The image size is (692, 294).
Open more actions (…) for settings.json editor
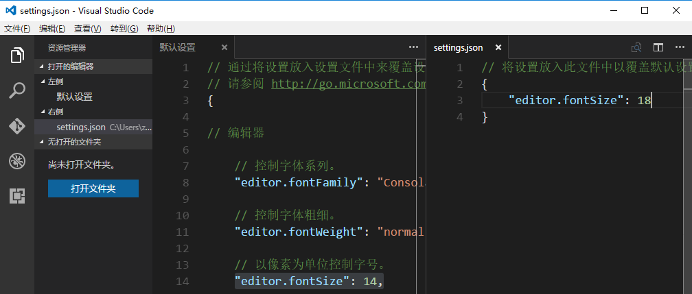680,47
